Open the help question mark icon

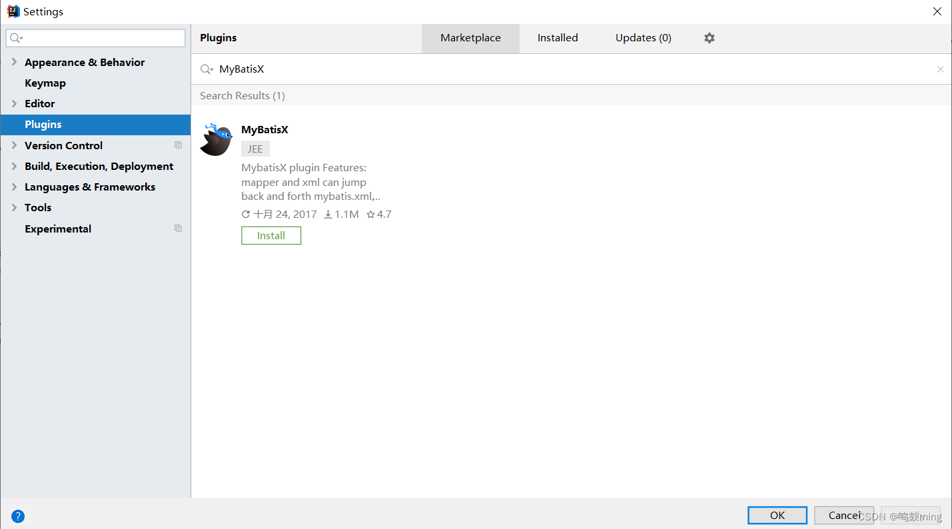[18, 516]
